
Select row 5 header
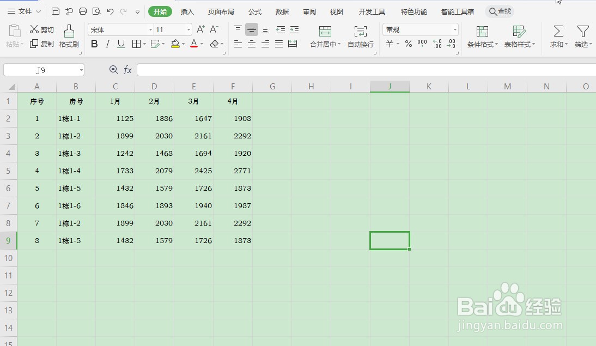click(8, 171)
